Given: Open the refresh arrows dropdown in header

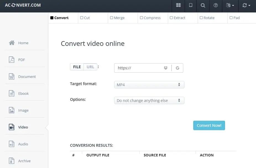Looking at the screenshot, I should point(246,5).
